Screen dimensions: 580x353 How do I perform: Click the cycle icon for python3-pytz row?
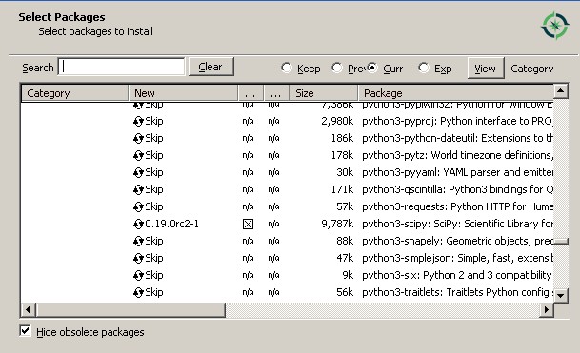point(138,155)
